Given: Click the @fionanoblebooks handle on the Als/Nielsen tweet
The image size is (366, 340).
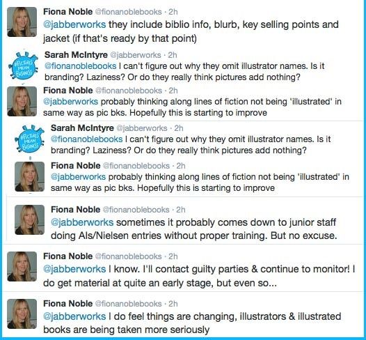Looking at the screenshot, I should click(x=136, y=210).
